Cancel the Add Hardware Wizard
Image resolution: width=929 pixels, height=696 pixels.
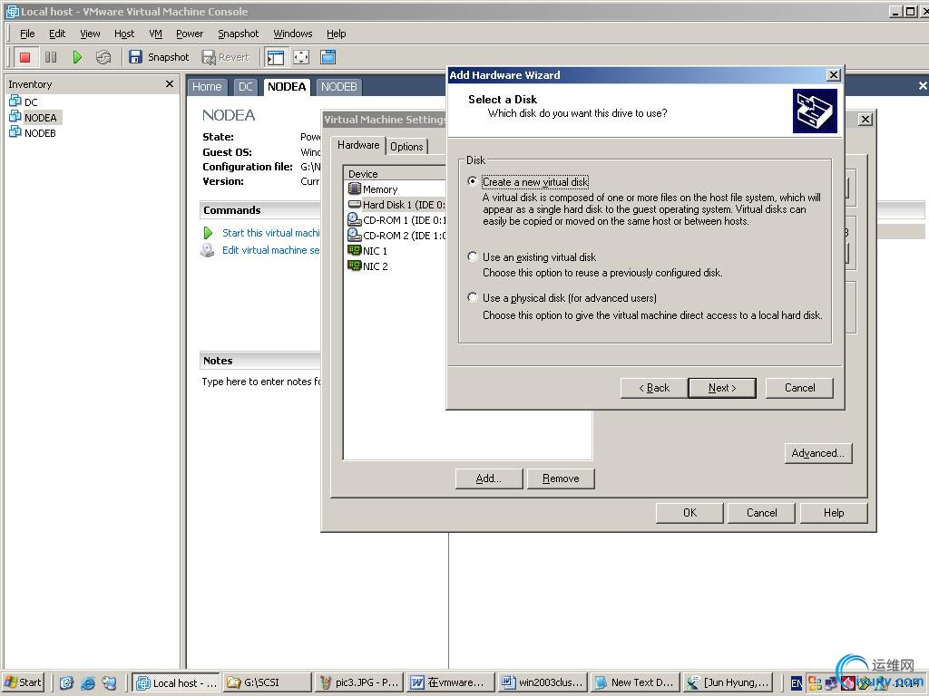point(800,388)
